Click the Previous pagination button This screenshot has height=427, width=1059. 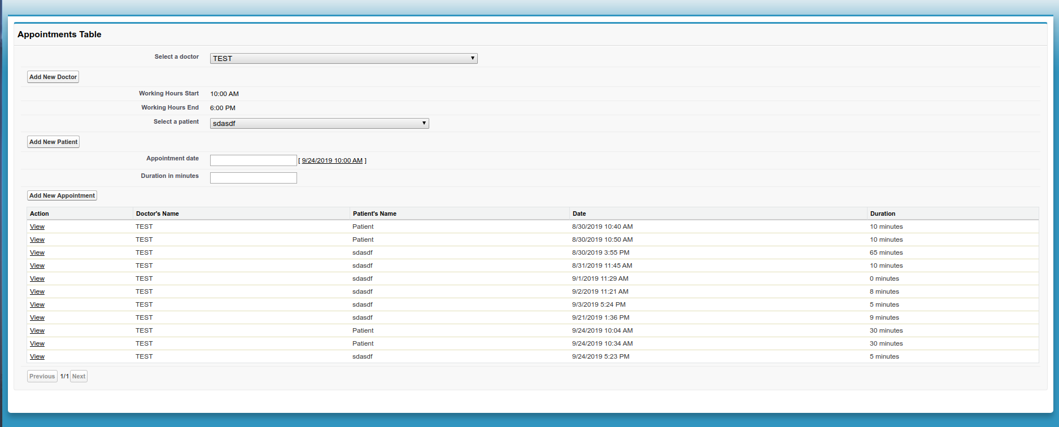[x=42, y=376]
